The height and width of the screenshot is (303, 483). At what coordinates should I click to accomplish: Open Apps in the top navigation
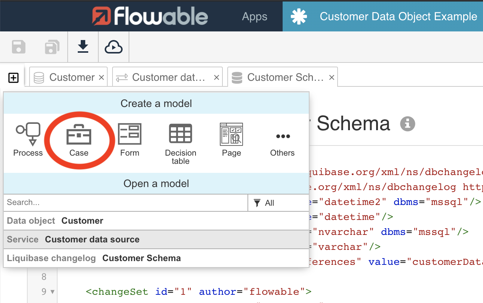click(255, 16)
